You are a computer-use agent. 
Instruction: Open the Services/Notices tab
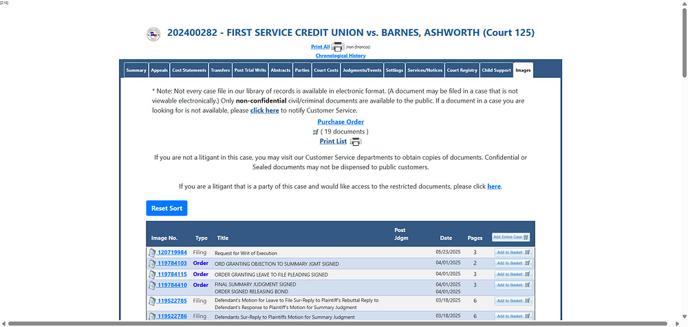(424, 70)
